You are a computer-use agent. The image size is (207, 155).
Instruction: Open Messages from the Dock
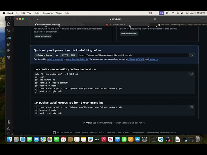(29, 139)
